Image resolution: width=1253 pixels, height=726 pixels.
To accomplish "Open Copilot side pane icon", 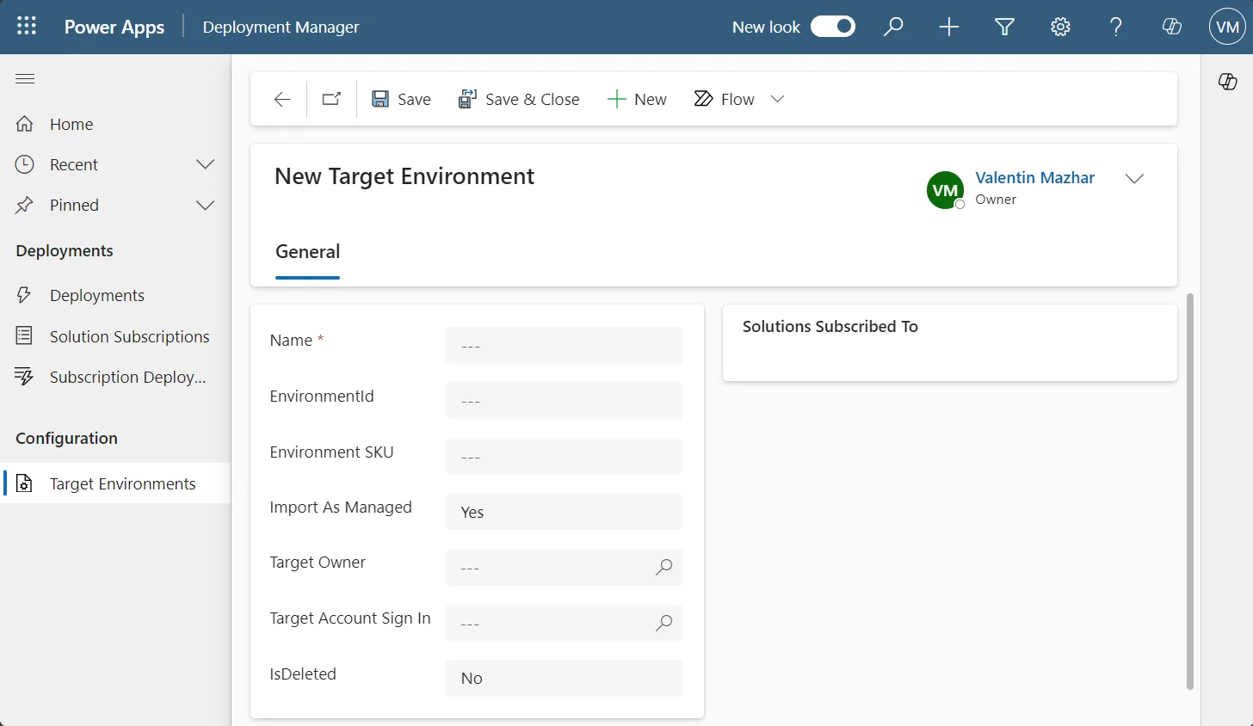I will click(1228, 82).
